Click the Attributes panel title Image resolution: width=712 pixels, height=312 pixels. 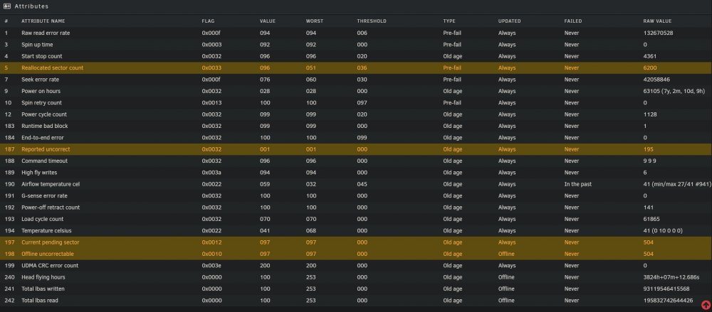31,6
